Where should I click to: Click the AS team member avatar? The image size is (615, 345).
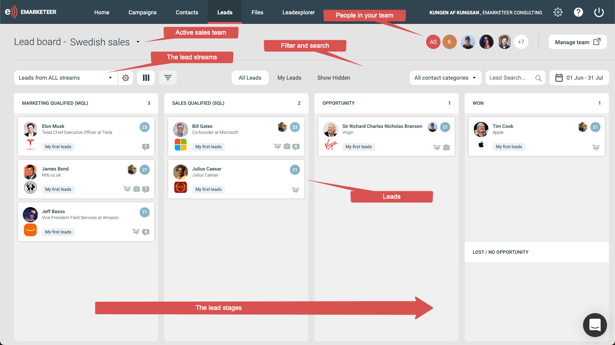[x=433, y=42]
